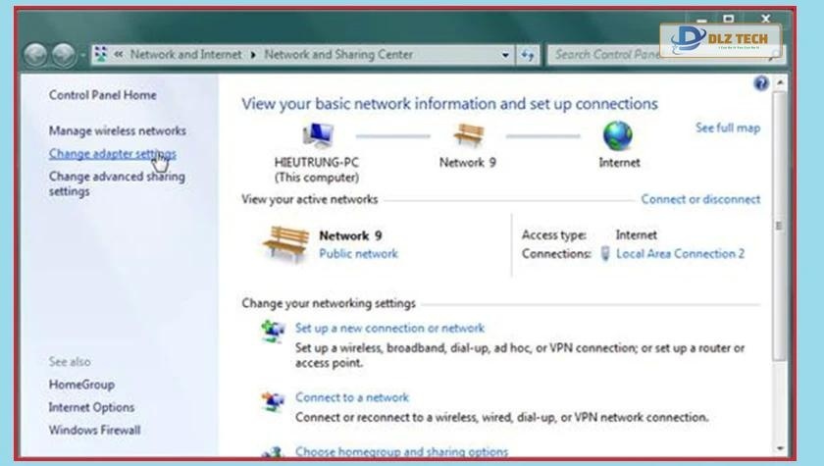824x466 pixels.
Task: Open See full map link
Action: tap(728, 128)
